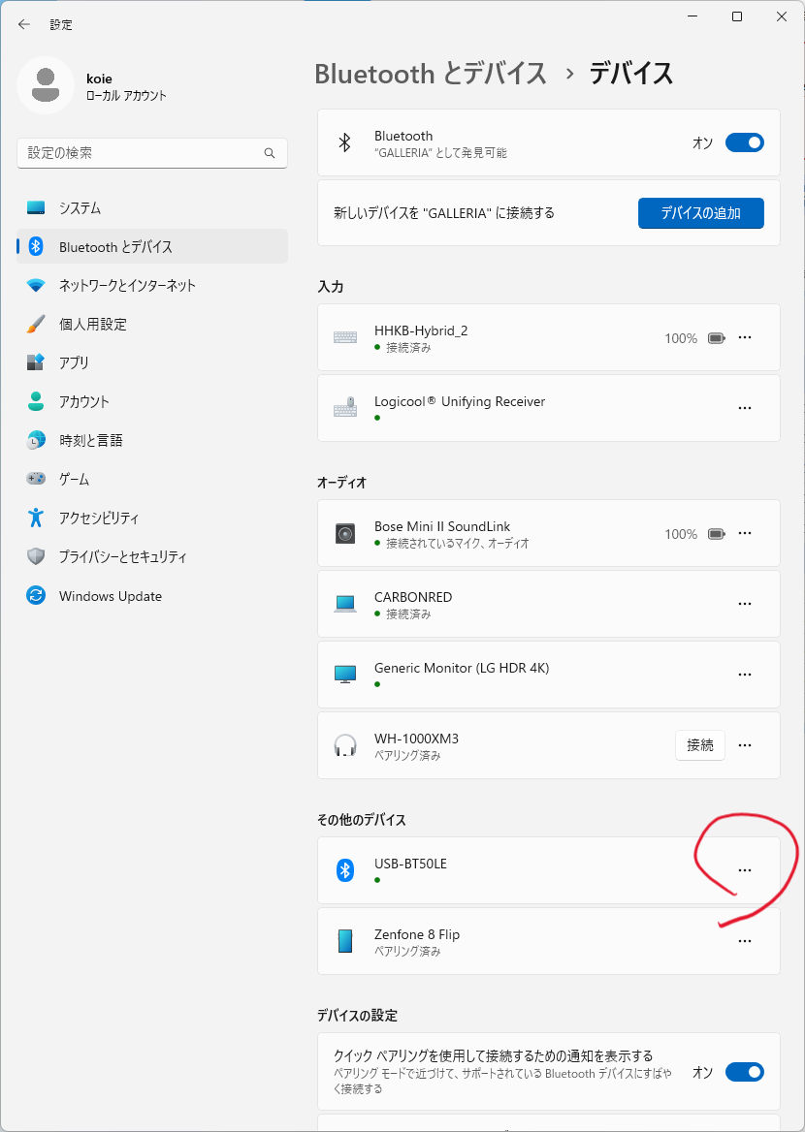Toggle quick pairing notification switch
The width and height of the screenshot is (805, 1132).
[x=744, y=1072]
